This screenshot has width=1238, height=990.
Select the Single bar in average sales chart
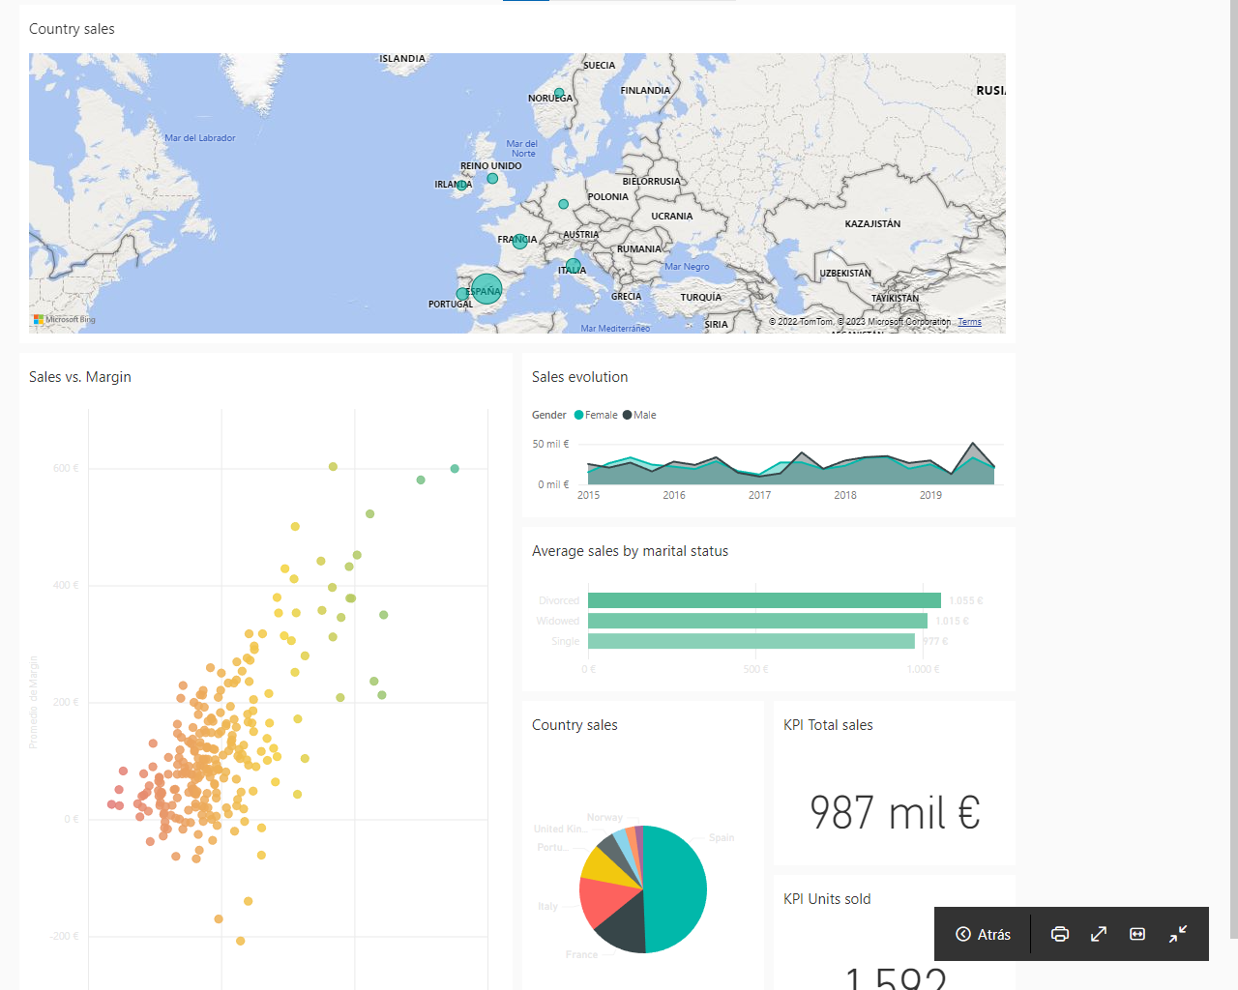point(751,641)
